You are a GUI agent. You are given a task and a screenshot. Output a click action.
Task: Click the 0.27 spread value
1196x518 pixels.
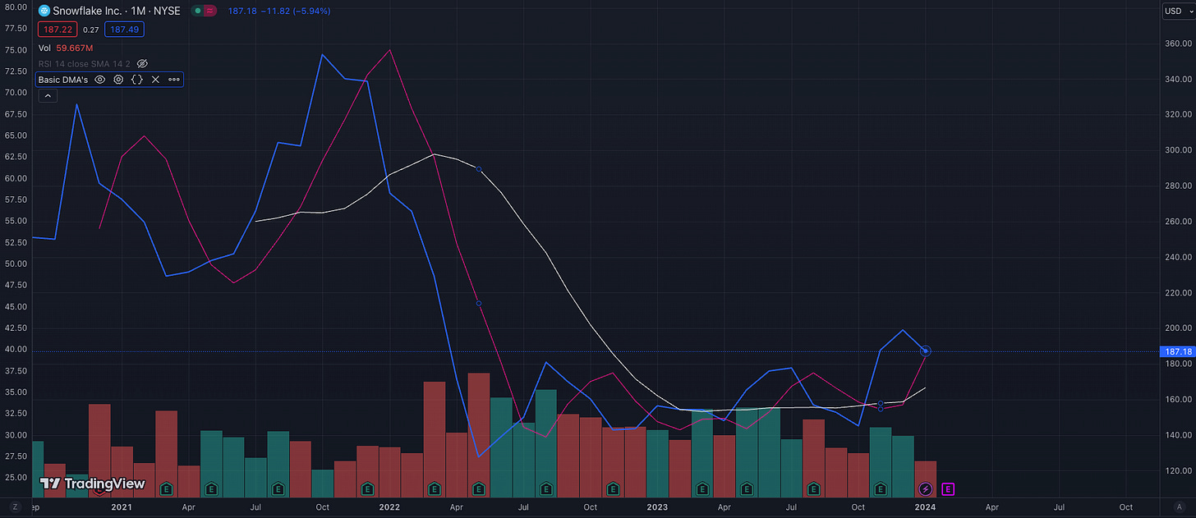click(90, 30)
